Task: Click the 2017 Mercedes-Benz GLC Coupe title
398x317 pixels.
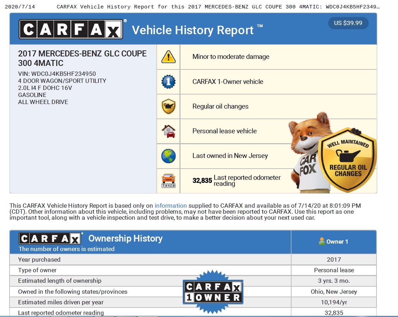Action: pyautogui.click(x=82, y=59)
